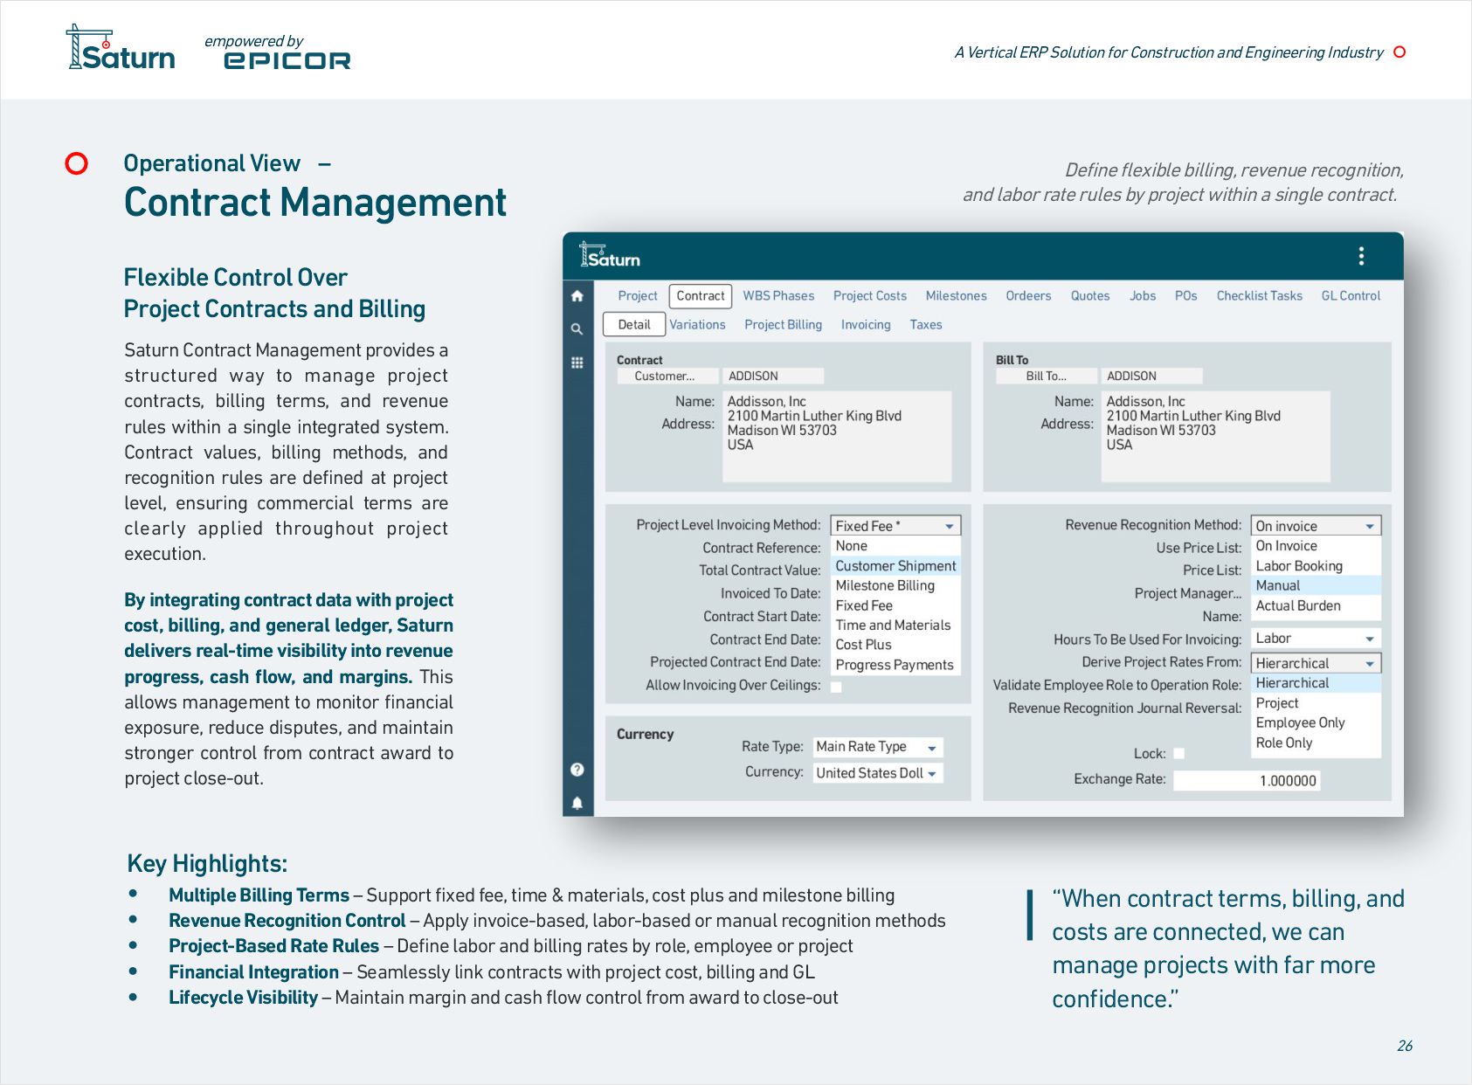Open the apps grid icon in sidebar
The width and height of the screenshot is (1472, 1085).
click(x=577, y=363)
